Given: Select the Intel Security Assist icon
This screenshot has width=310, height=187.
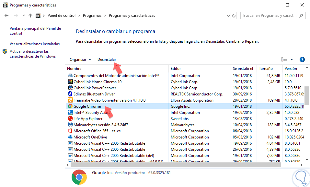Looking at the screenshot, I should pos(70,112).
